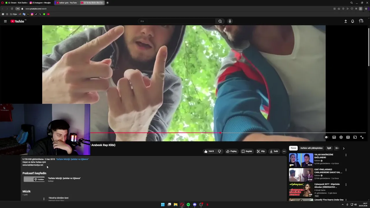Click the YouTube search magnifier button

[x=220, y=21]
